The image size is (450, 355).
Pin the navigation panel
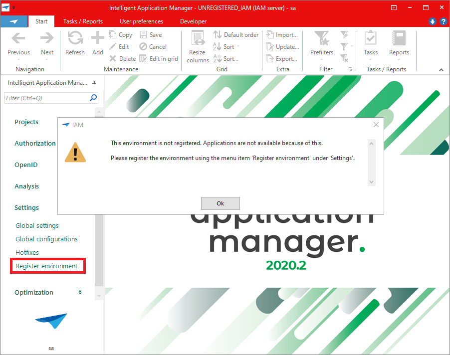(x=94, y=83)
